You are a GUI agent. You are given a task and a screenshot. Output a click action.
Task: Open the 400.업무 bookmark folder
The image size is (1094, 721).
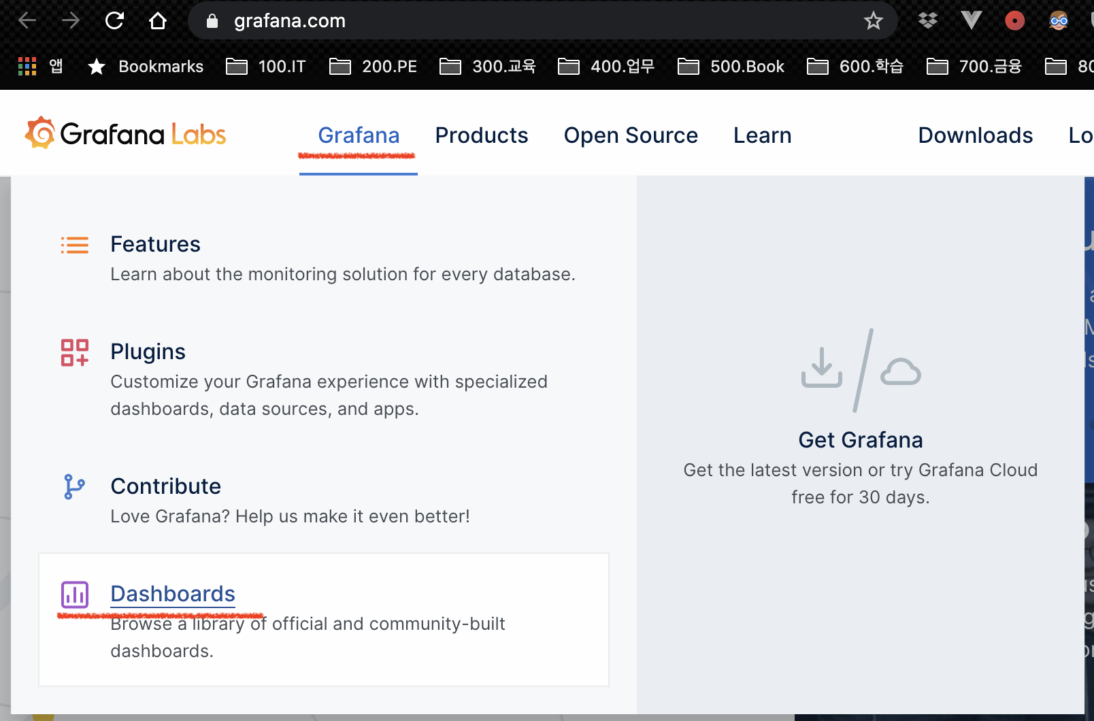point(606,67)
